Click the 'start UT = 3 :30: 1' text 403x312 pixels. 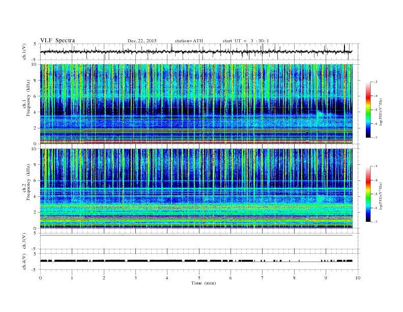click(x=246, y=41)
